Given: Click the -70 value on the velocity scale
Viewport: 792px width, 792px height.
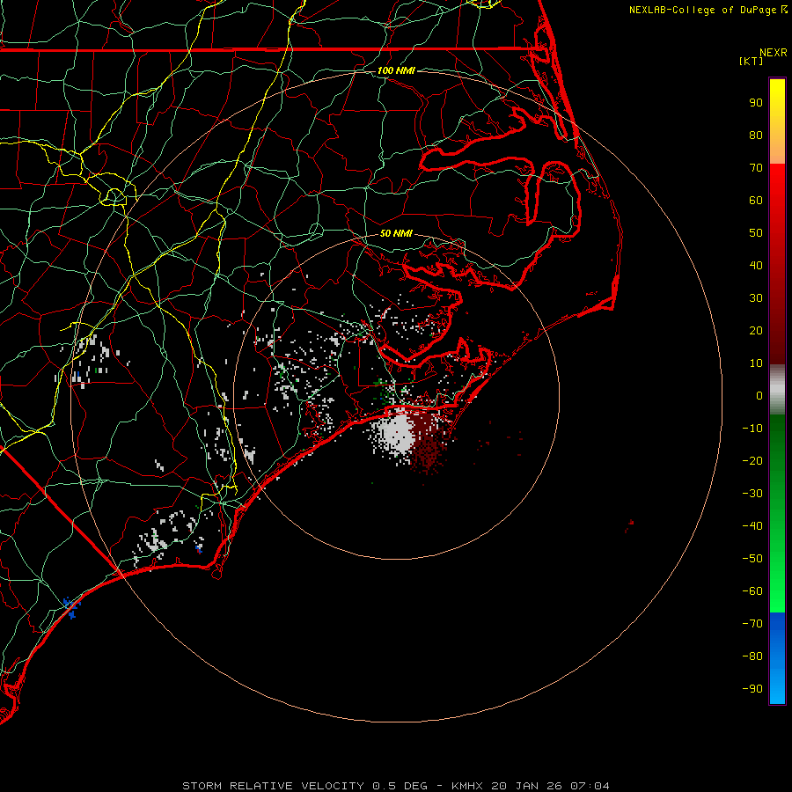Looking at the screenshot, I should coord(752,624).
